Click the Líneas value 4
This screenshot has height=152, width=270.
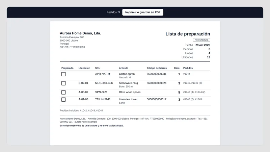pos(209,53)
